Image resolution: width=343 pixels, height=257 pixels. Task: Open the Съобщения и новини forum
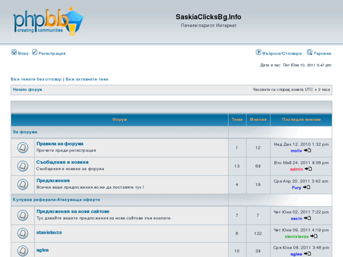tap(62, 162)
